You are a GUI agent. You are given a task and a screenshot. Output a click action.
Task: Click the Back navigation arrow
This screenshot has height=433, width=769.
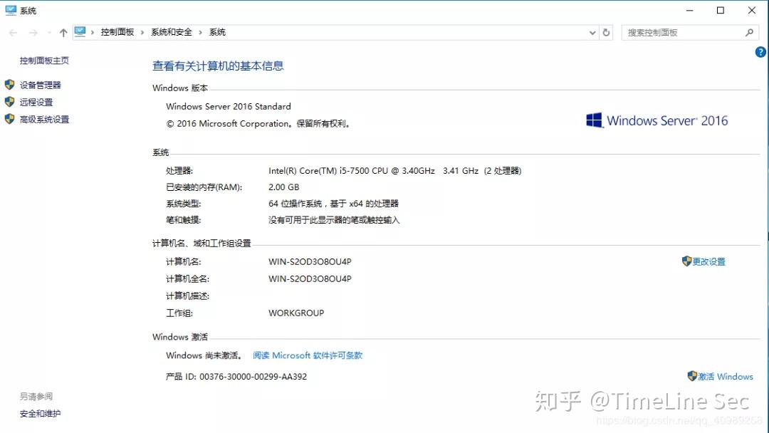(14, 33)
